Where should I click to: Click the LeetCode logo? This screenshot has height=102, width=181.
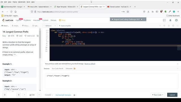[8, 20]
